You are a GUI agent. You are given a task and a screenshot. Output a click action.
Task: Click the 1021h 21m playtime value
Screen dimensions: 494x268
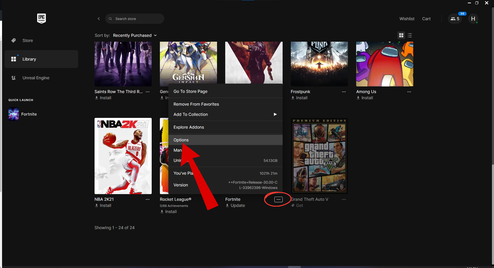click(269, 173)
